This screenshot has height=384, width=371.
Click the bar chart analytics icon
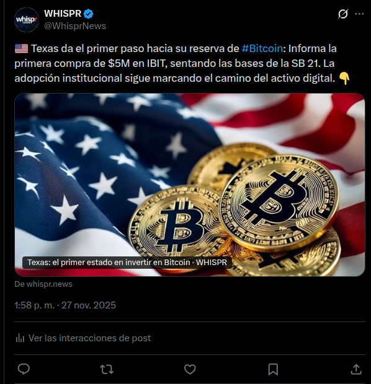20,338
